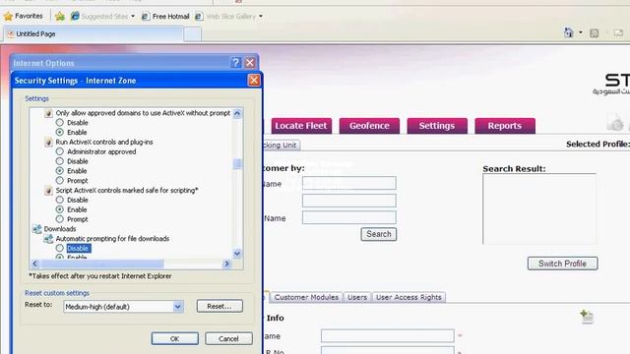Click settings list scroll down arrow
Image resolution: width=630 pixels, height=354 pixels.
point(237,254)
